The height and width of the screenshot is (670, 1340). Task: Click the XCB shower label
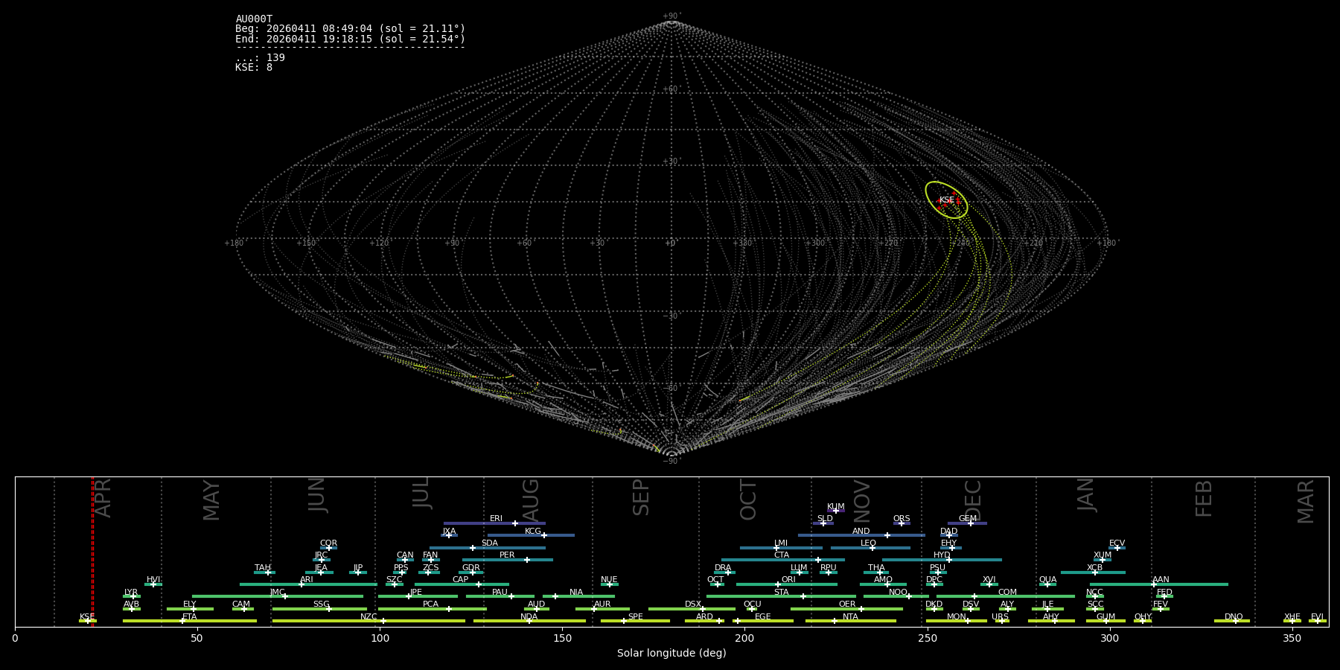point(1094,568)
